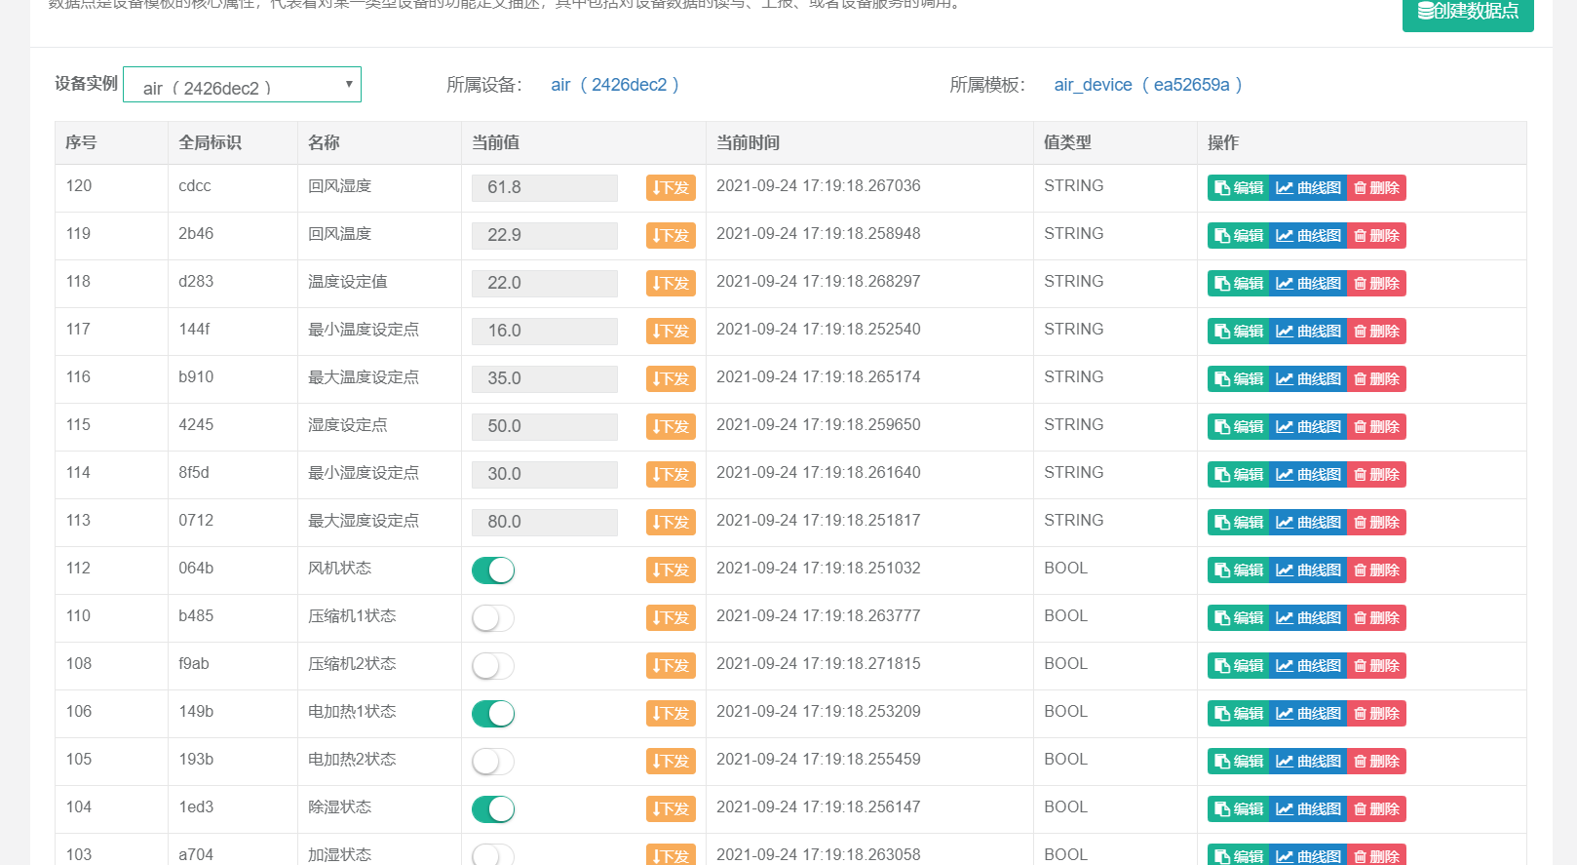The width and height of the screenshot is (1577, 865).
Task: Click 下发 send icon for 最大湿度设定点
Action: pos(671,523)
